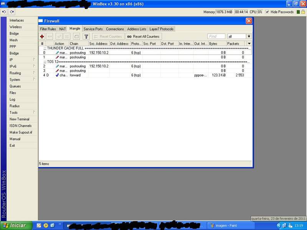Open Wireless in the sidebar
The width and height of the screenshot is (307, 230).
[x=22, y=27]
